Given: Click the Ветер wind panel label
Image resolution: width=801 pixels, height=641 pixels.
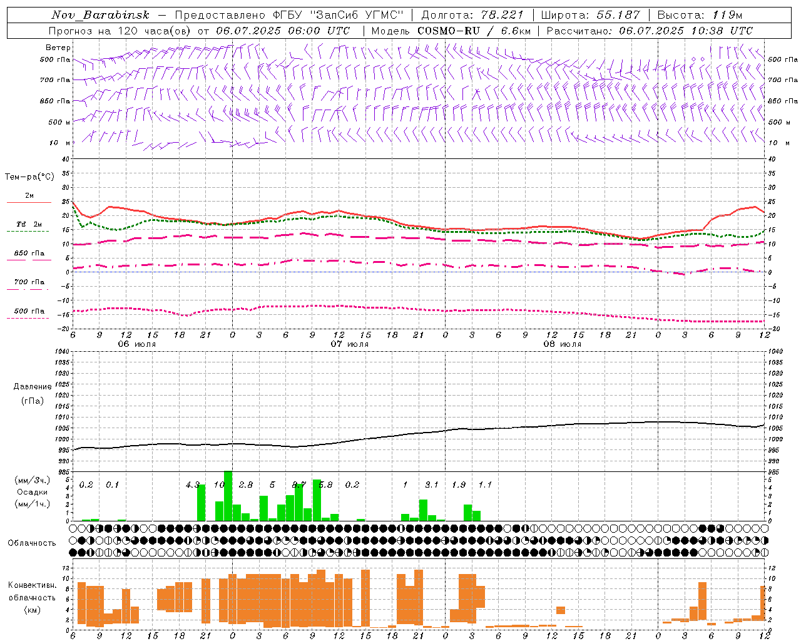Looking at the screenshot, I should [58, 48].
